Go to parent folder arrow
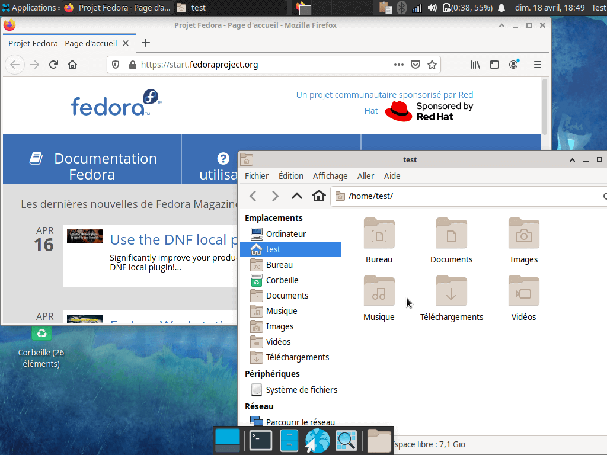 click(x=296, y=196)
